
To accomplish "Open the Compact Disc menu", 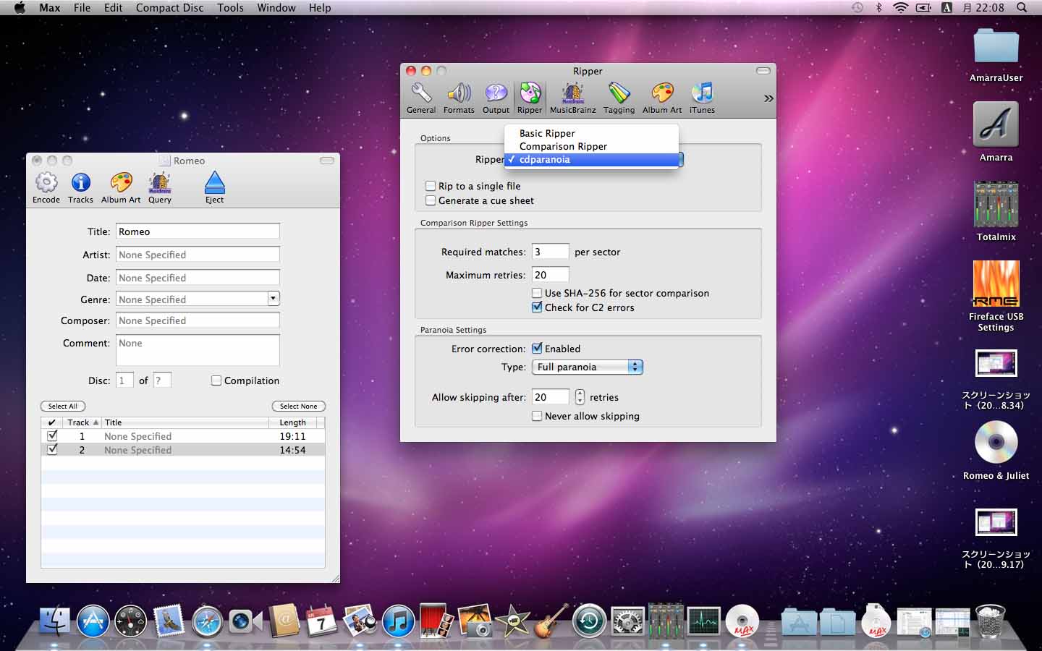I will point(170,8).
